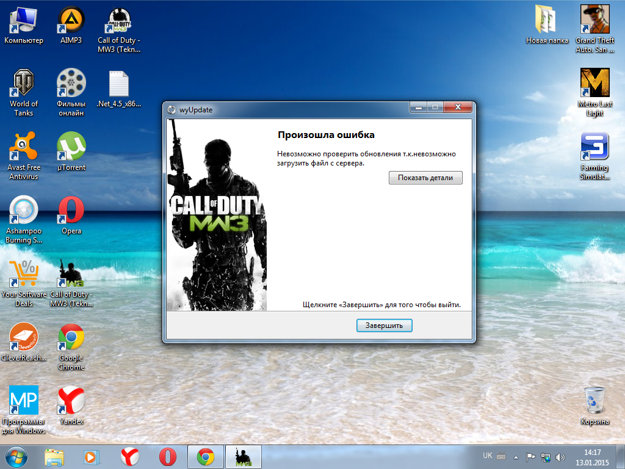
Task: Select the CleverReach desktop icon
Action: [24, 342]
